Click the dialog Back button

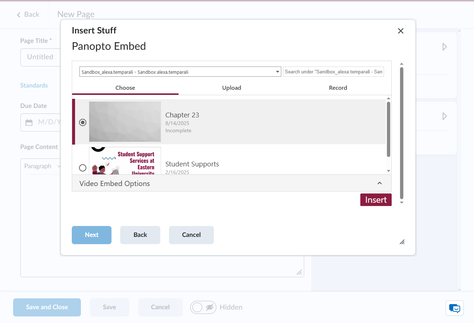point(140,235)
